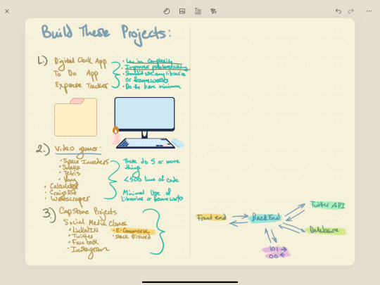Open the text formatting tool icon
Image resolution: width=380 pixels, height=285 pixels.
pos(198,11)
